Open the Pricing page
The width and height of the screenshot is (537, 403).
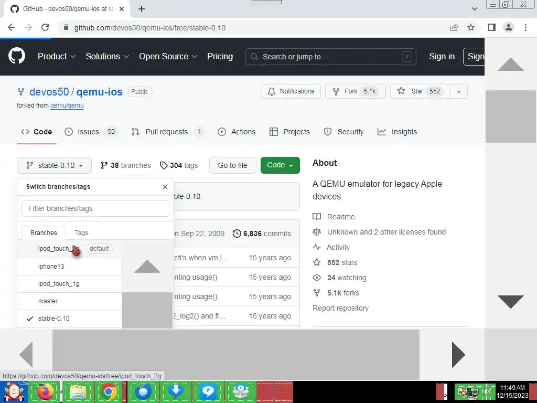tap(220, 56)
